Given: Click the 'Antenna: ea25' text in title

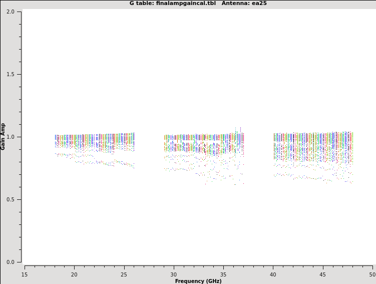Looking at the screenshot, I should (x=244, y=4).
